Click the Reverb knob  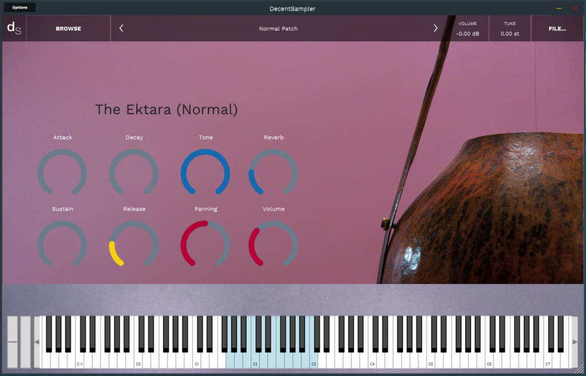pos(273,173)
